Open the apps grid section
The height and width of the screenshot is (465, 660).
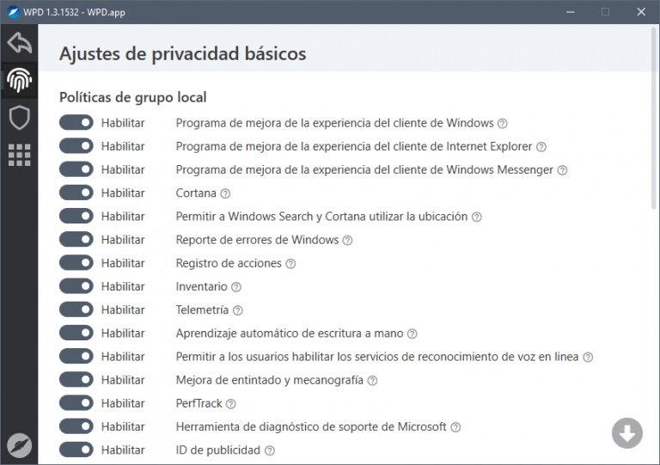19,155
